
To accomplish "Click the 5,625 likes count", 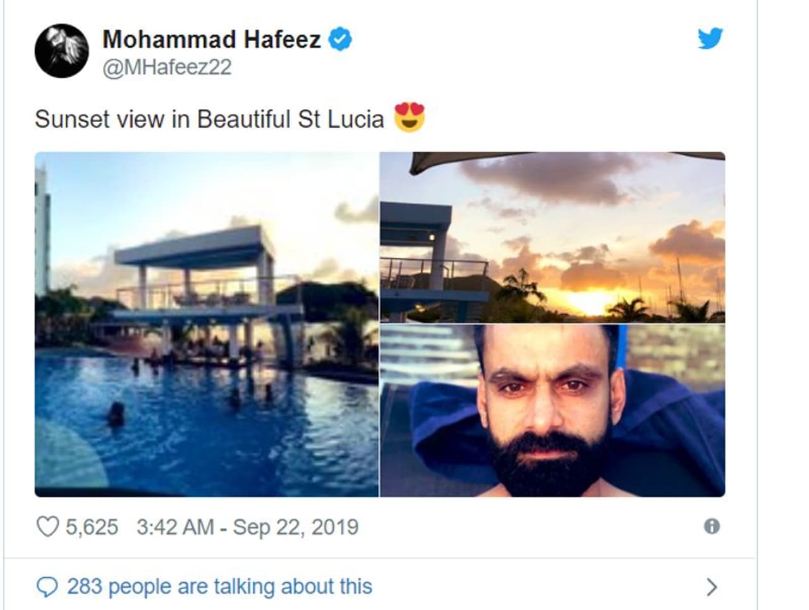I will click(92, 527).
